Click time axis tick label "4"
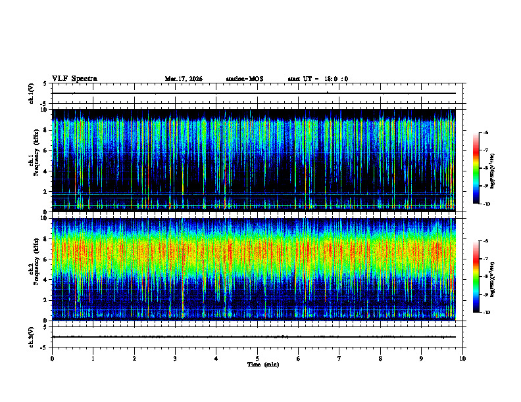The height and width of the screenshot is (402, 521). point(216,359)
